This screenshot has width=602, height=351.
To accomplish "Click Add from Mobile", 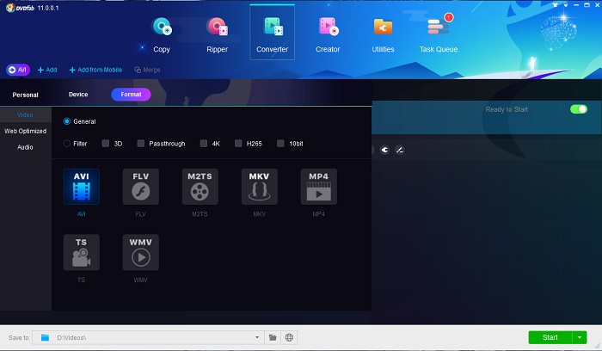I will [95, 70].
